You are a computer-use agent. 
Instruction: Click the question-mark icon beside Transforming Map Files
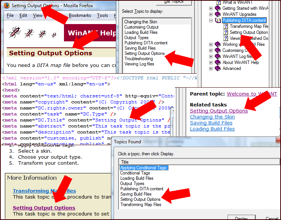[226, 26]
